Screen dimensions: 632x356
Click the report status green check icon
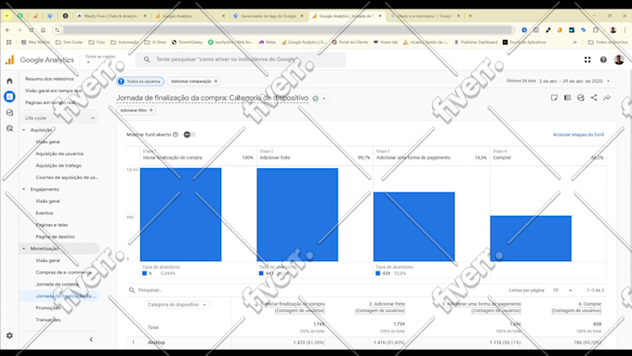316,99
